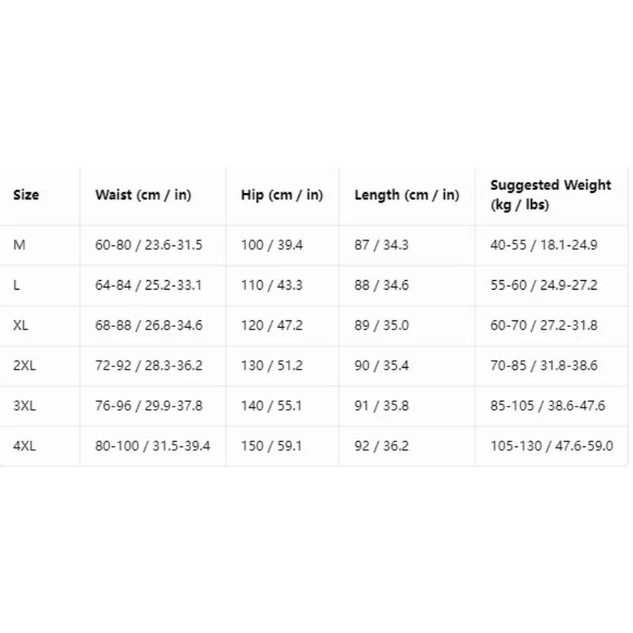This screenshot has width=633, height=633.
Task: Select length value 89 / 35.0
Action: click(381, 325)
